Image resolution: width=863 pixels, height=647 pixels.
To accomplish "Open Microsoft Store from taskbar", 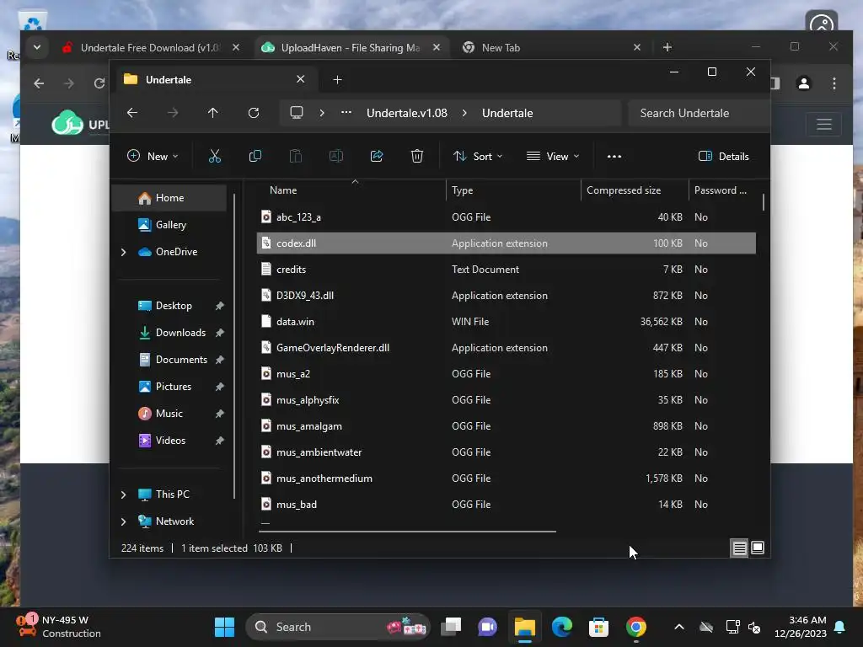I will coord(599,627).
